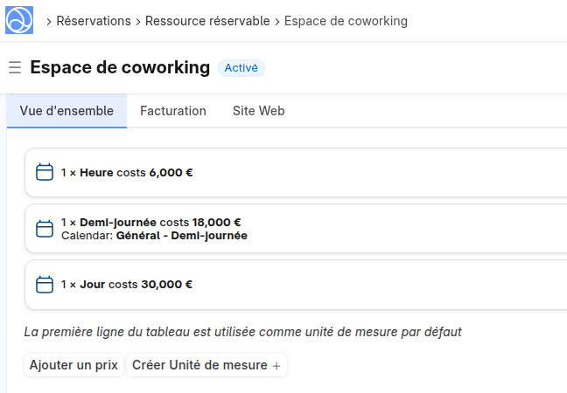
Task: Open the Facturation tab
Action: pos(173,111)
